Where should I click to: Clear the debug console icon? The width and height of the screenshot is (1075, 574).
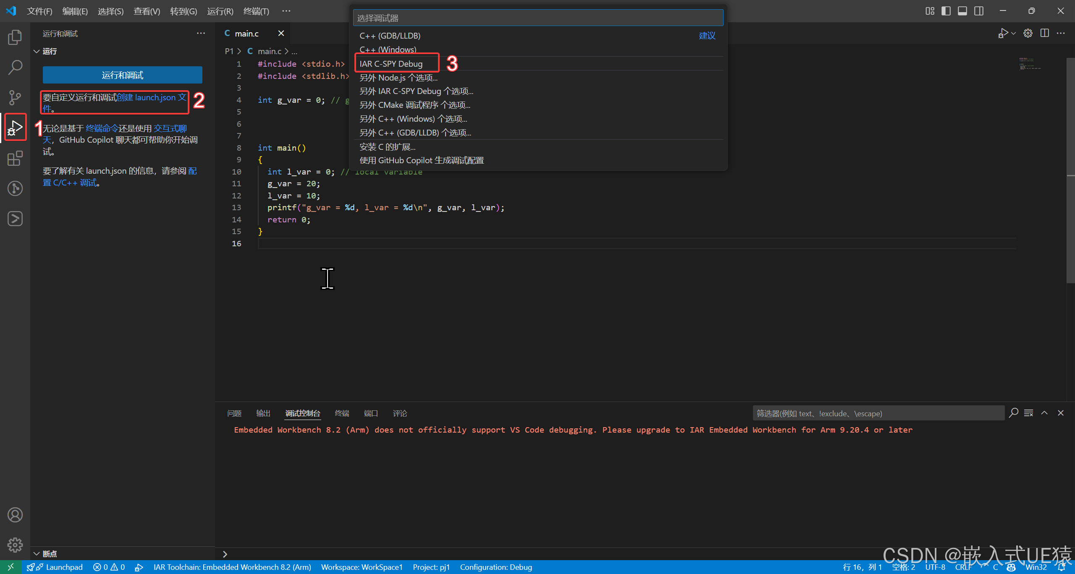[x=1028, y=413]
